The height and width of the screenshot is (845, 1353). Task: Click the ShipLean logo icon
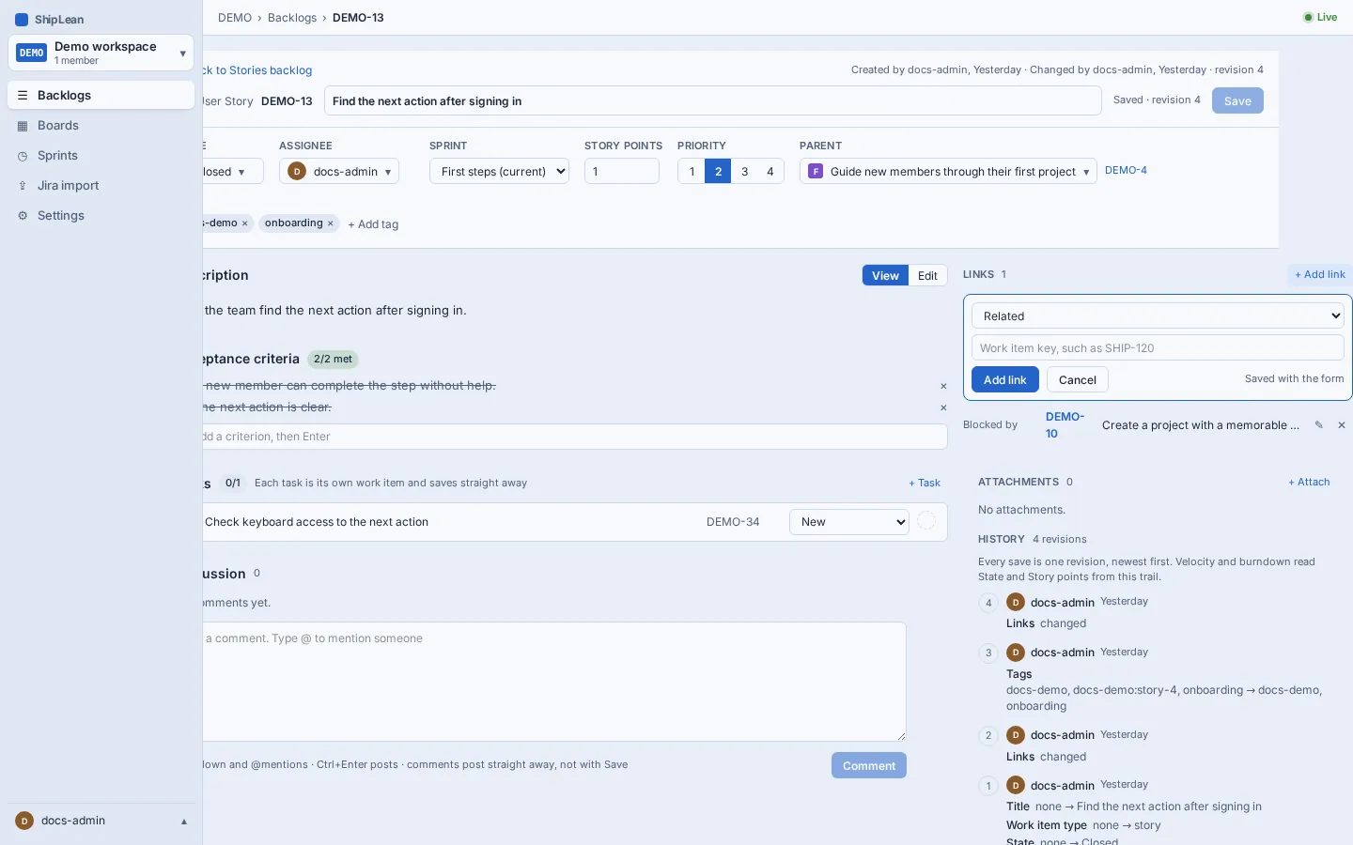point(22,20)
